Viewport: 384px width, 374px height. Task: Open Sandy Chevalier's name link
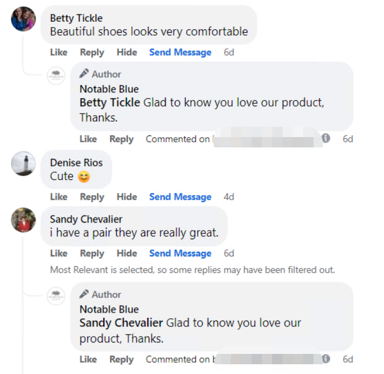86,219
